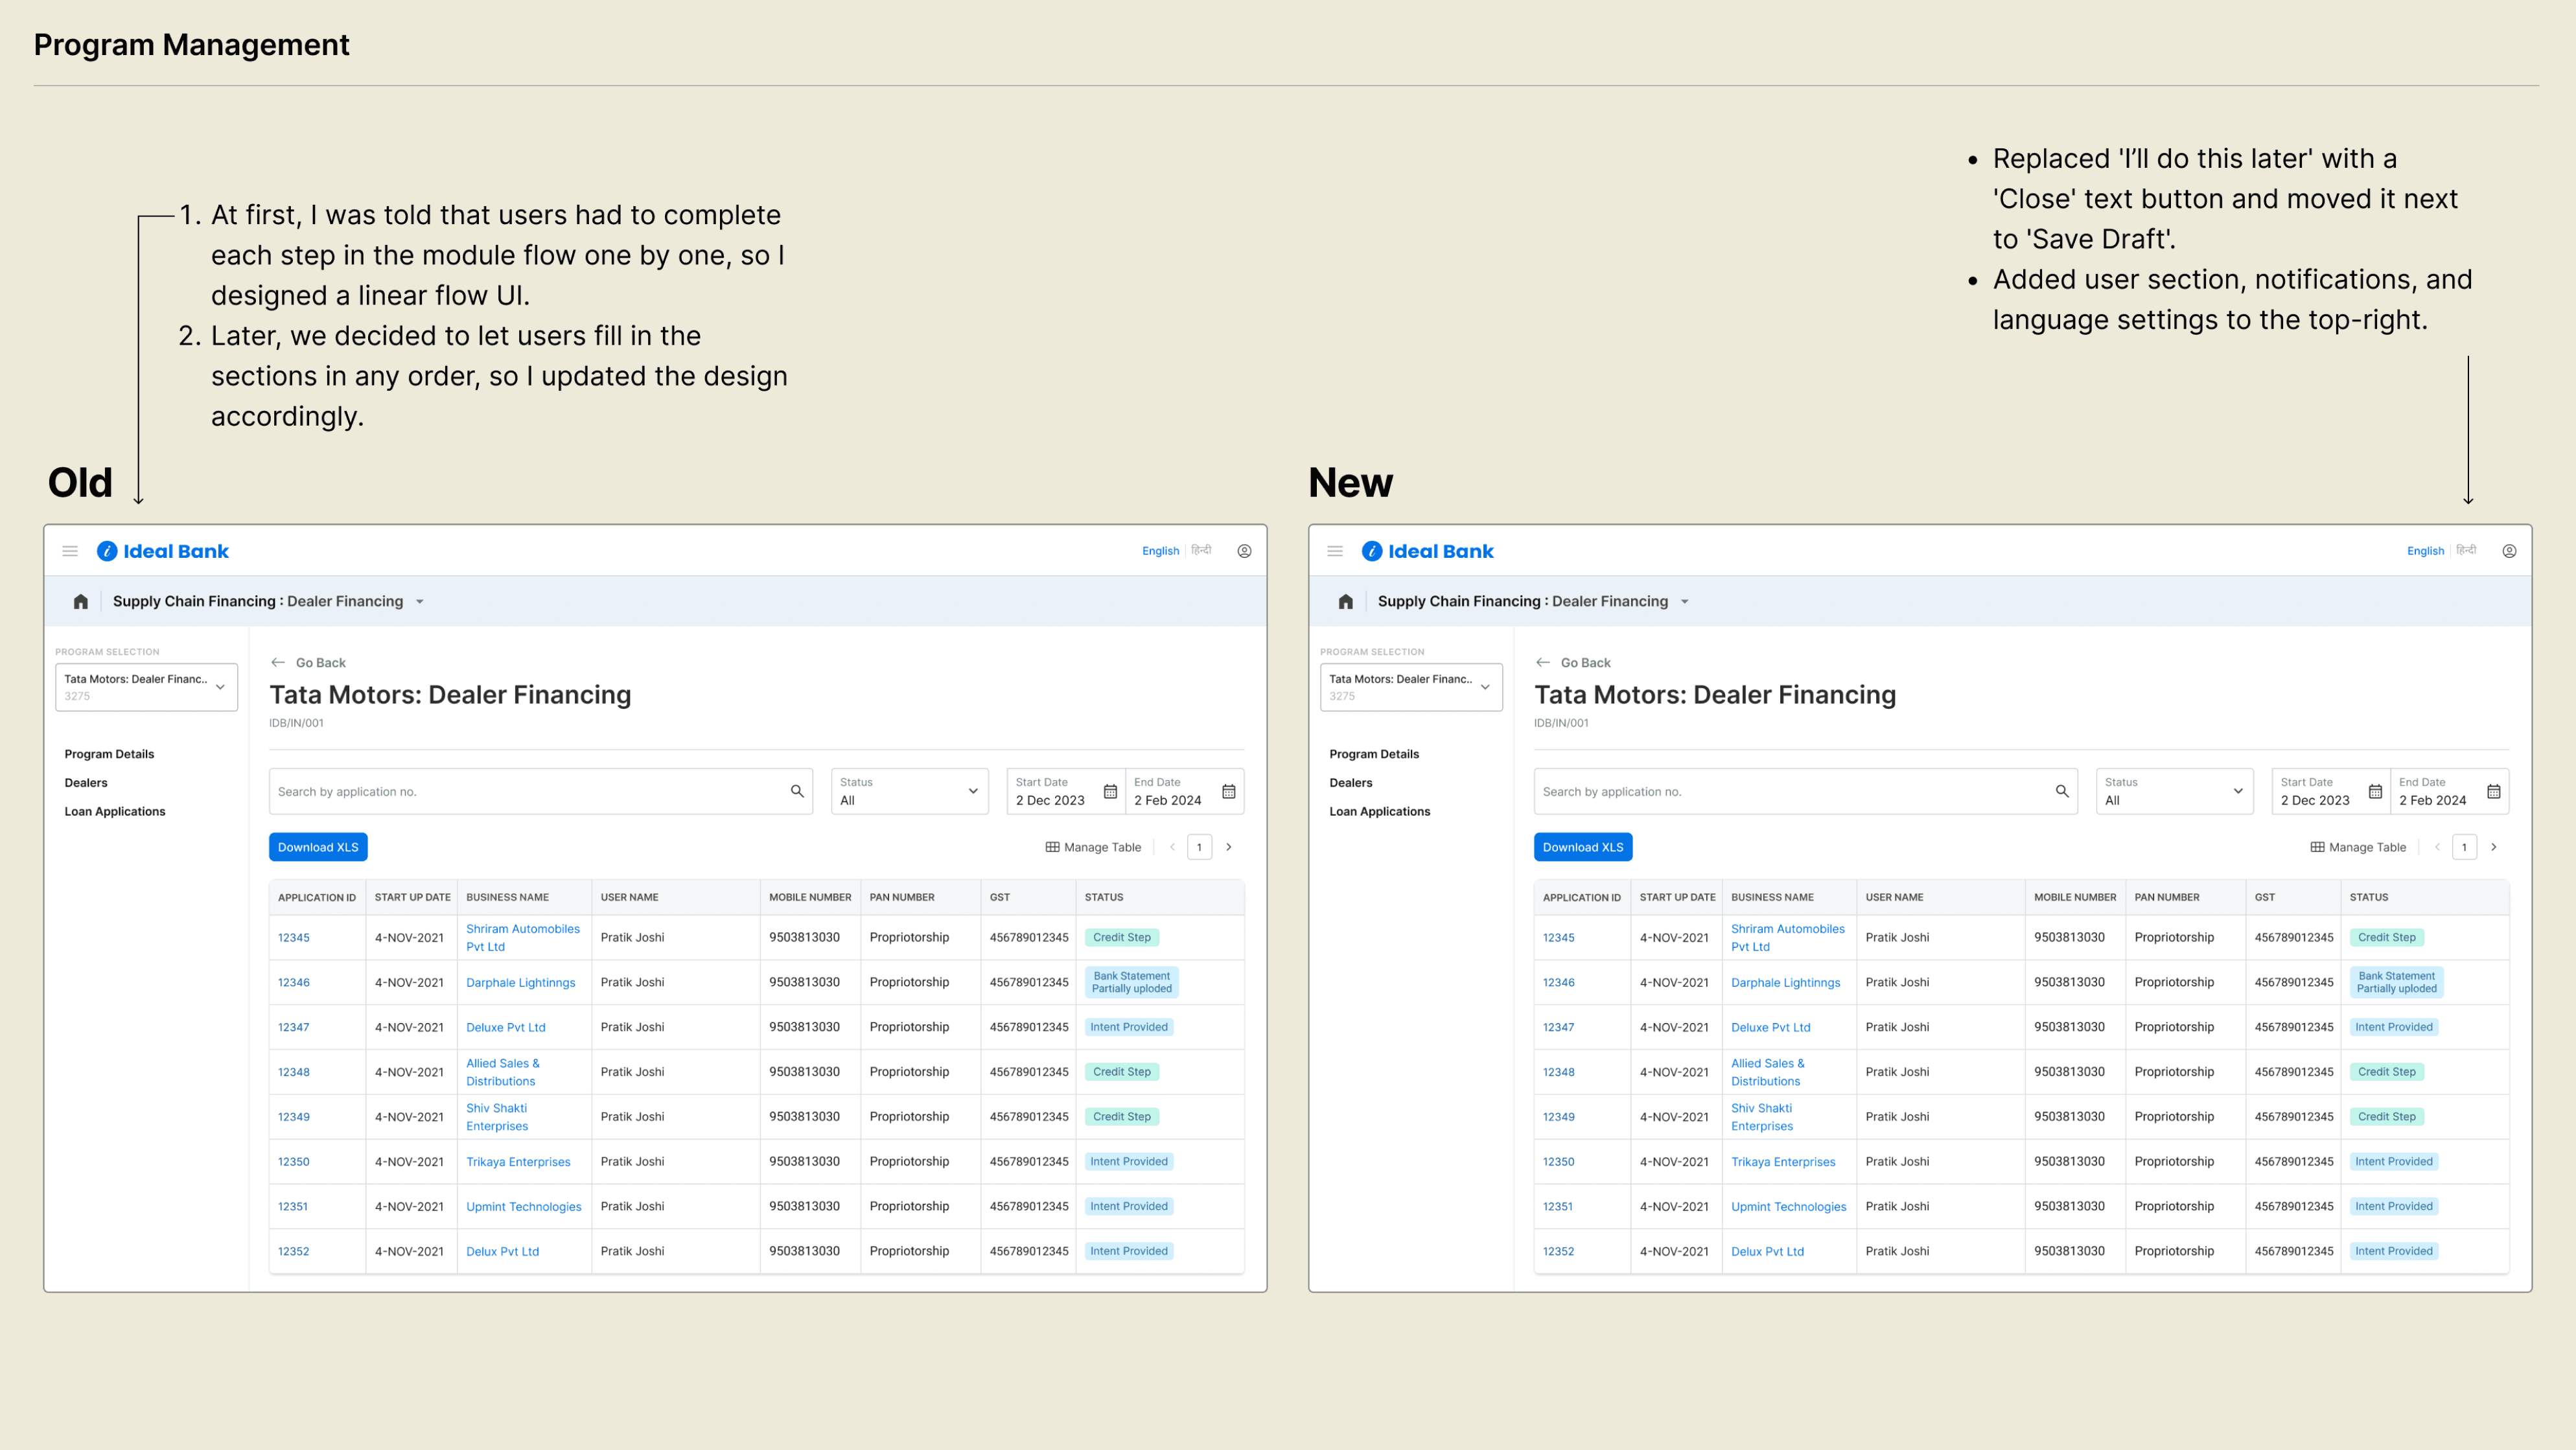Click application search field in Old panel
The width and height of the screenshot is (2576, 1450).
541,791
